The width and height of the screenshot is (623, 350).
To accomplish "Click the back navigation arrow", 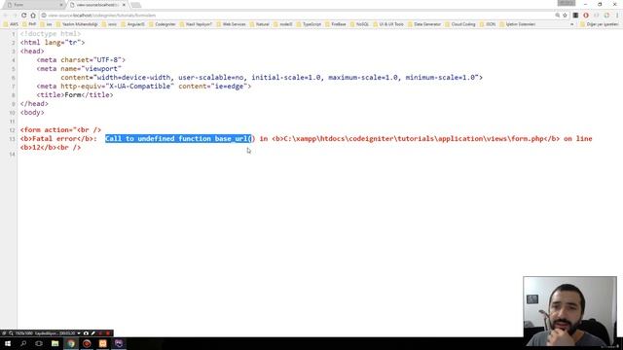I will pos(6,16).
